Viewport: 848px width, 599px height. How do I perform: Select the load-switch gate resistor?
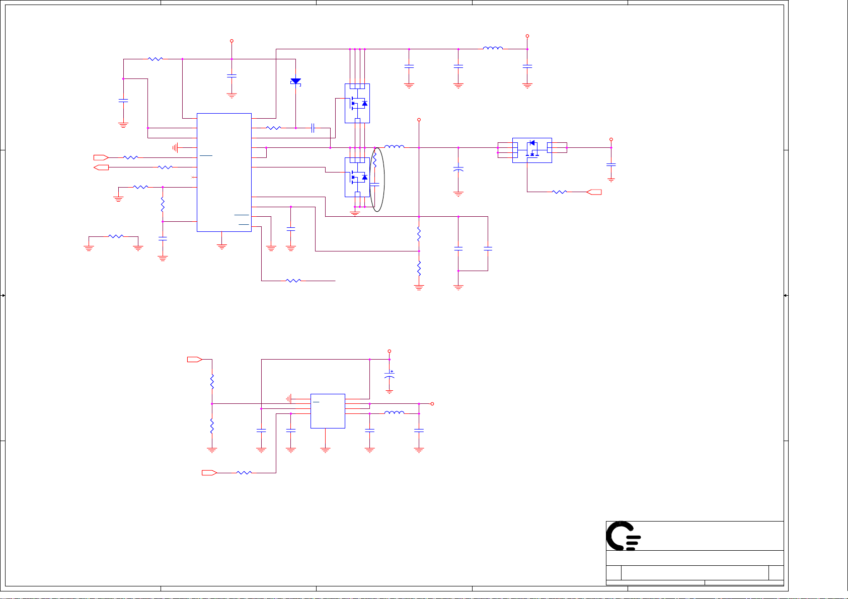tap(560, 192)
